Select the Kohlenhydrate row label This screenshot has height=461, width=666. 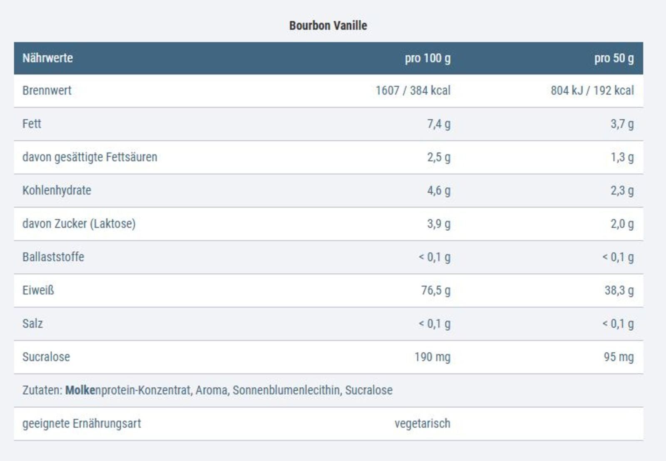point(57,190)
